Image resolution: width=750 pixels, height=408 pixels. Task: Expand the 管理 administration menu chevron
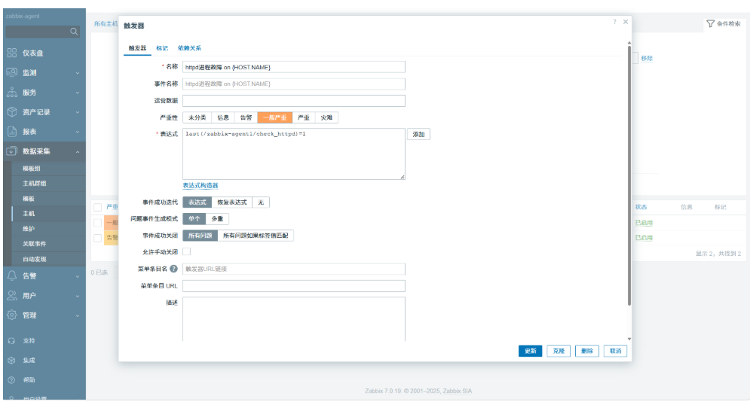78,316
